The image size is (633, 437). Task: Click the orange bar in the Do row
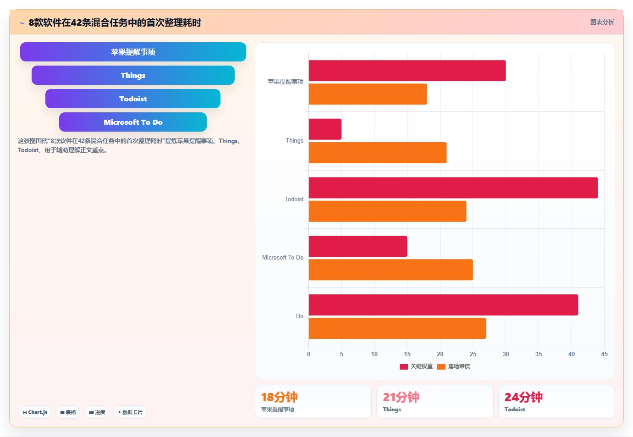tap(397, 328)
